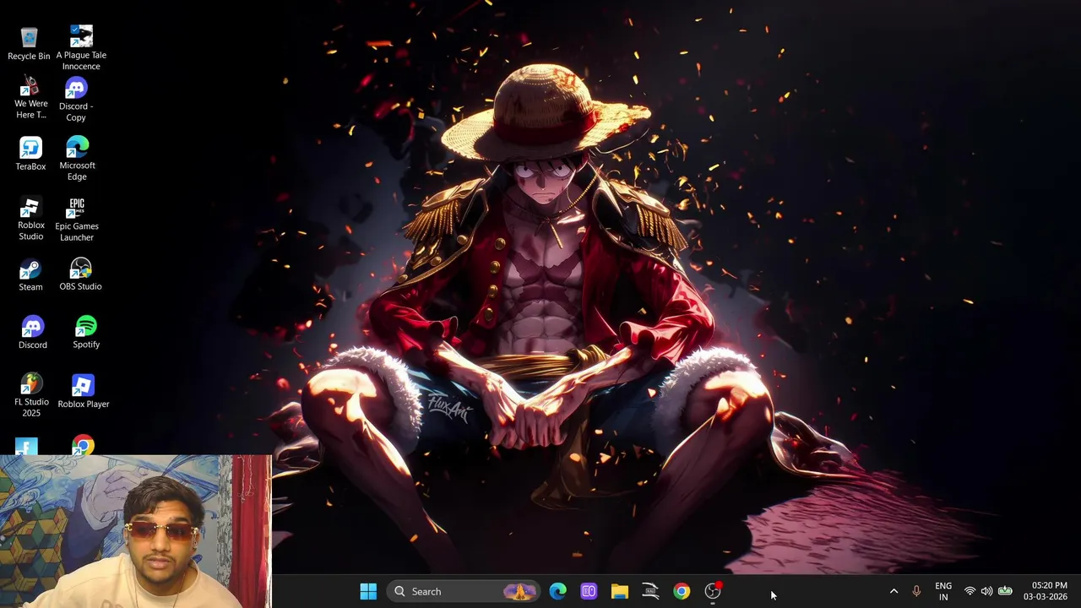Select the OBS Studio desktop shortcut

click(x=80, y=274)
